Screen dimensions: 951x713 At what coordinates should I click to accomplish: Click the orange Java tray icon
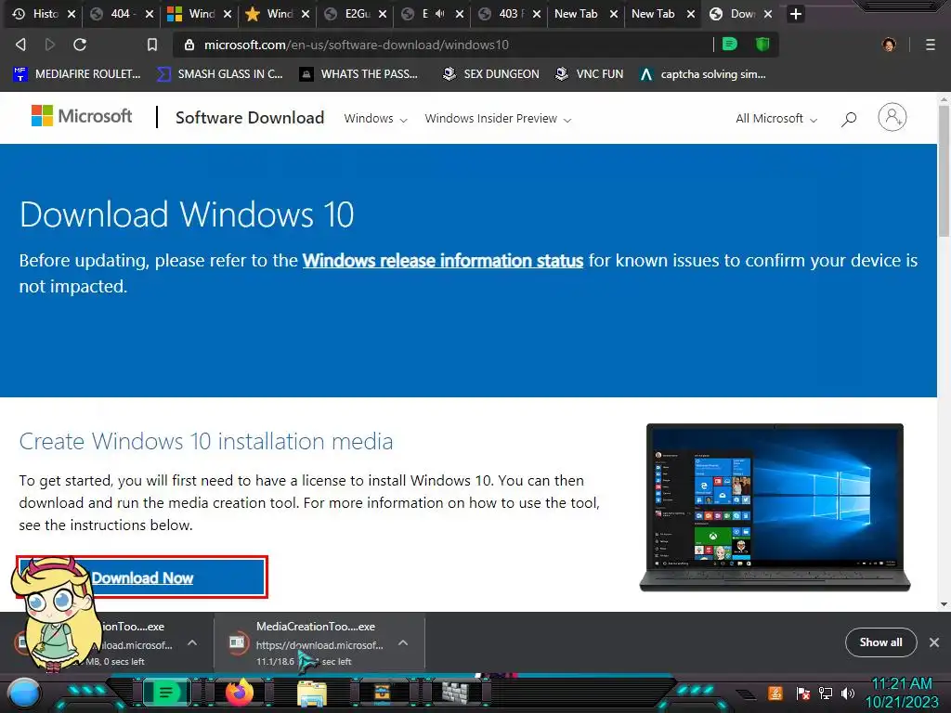(775, 693)
